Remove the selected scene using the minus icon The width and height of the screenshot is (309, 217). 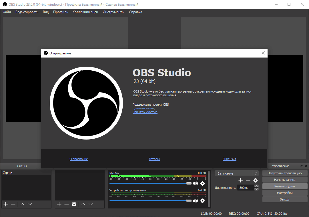tap(13, 204)
